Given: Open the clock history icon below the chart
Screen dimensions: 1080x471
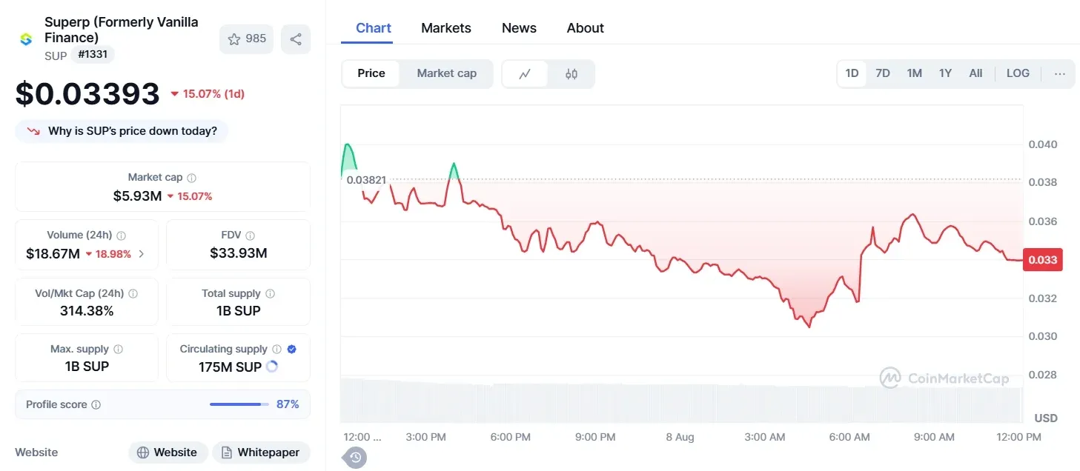Looking at the screenshot, I should 354,457.
